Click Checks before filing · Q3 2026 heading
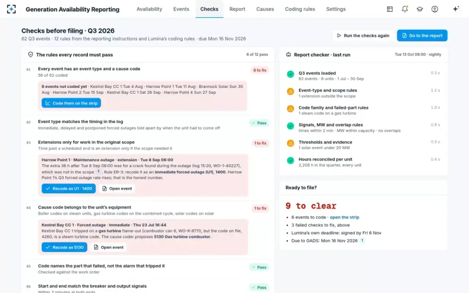Screen dimensions: 469x293 tap(68, 31)
